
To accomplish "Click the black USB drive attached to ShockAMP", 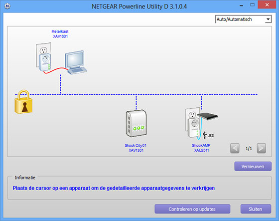I will 208,116.
